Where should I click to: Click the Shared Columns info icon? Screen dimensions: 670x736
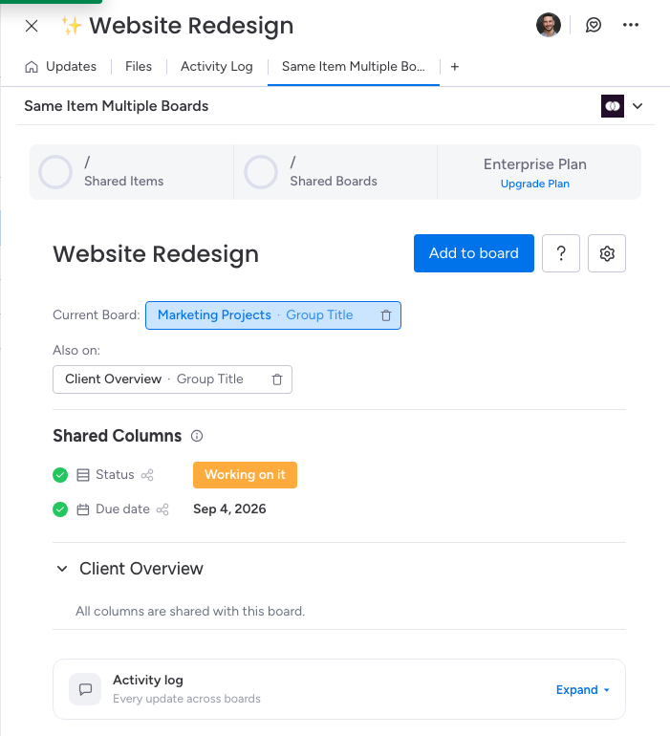[197, 436]
